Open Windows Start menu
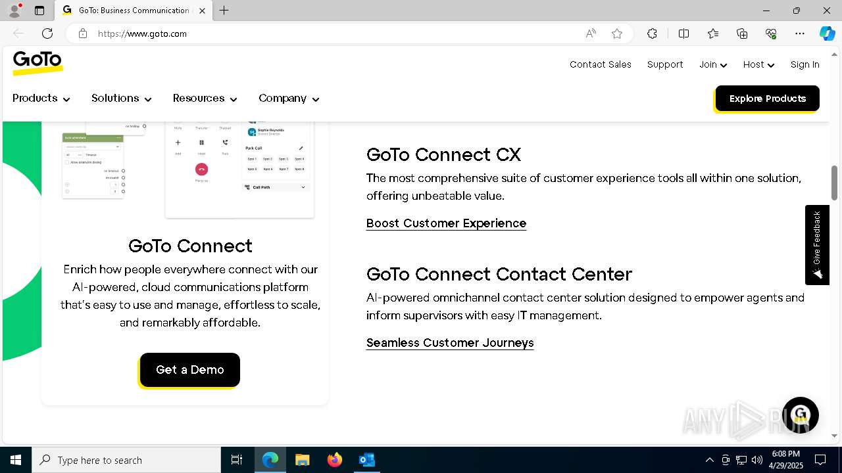Screen dimensions: 842x473 pos(16,460)
